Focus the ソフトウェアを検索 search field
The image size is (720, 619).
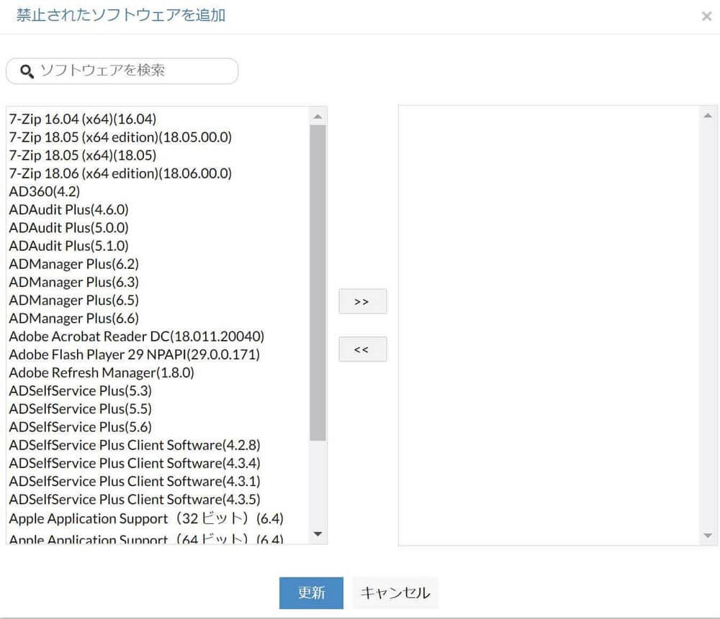click(x=122, y=70)
